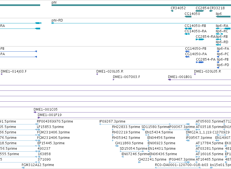Click the phl gene label
The width and height of the screenshot is (231, 169).
[x=54, y=2]
